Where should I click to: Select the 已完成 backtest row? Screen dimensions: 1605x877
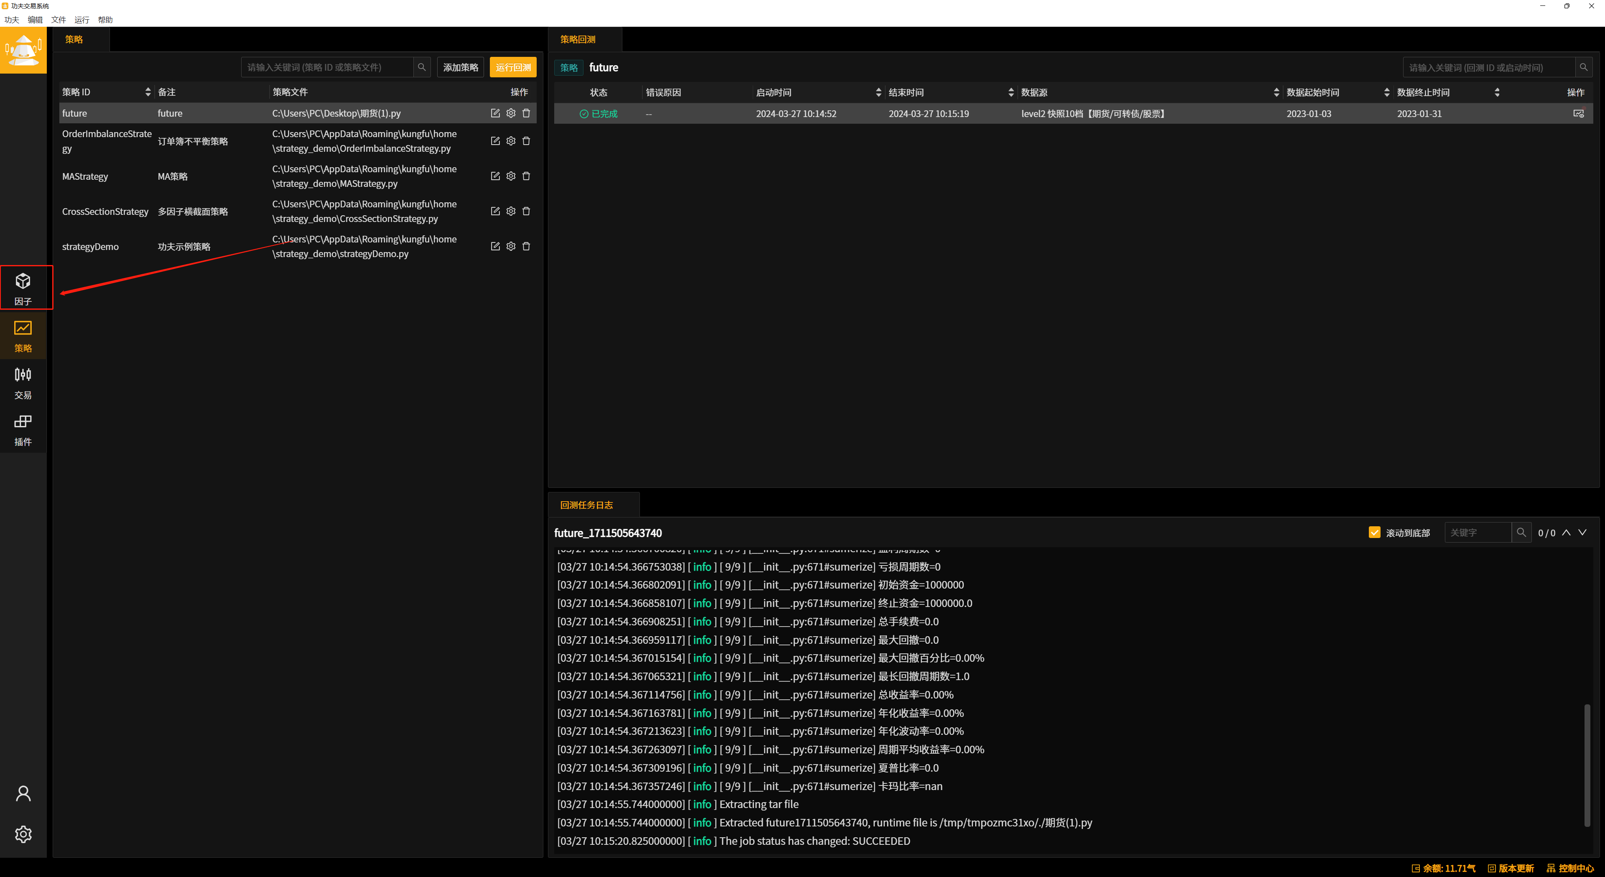(x=1073, y=113)
